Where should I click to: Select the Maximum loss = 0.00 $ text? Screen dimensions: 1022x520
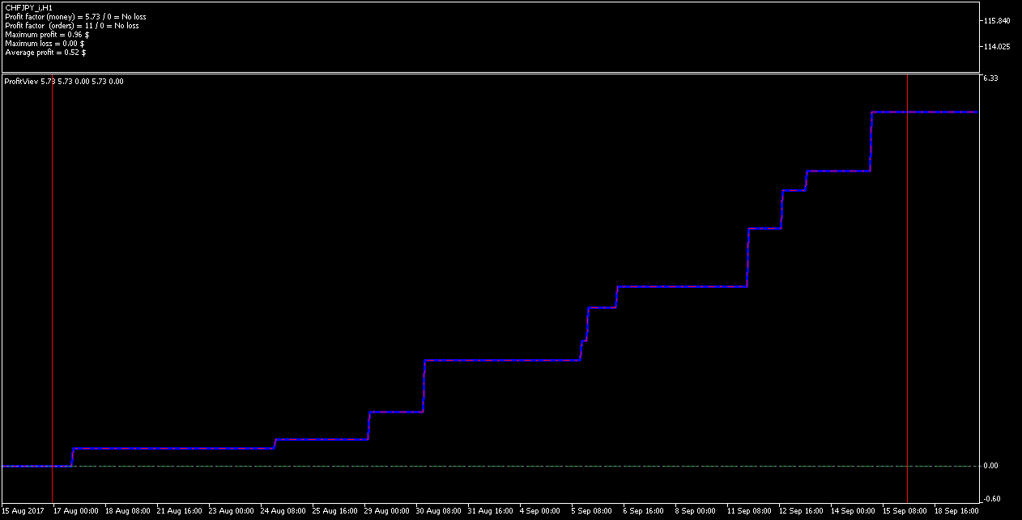point(45,44)
